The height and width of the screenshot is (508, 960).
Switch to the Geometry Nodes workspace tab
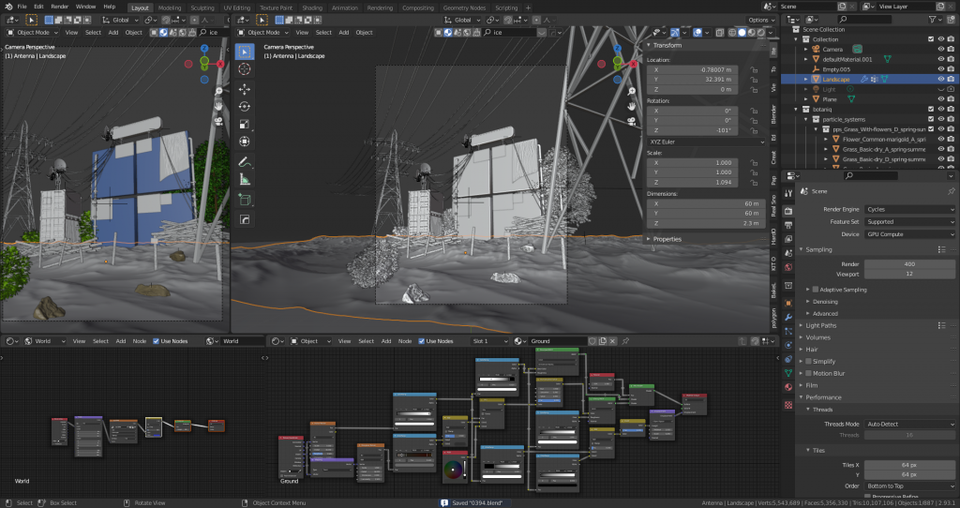tap(464, 7)
